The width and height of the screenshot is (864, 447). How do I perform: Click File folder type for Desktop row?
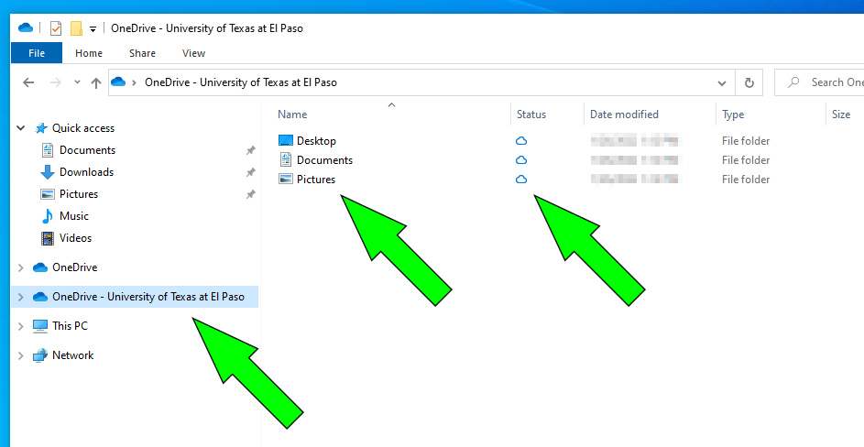click(746, 141)
